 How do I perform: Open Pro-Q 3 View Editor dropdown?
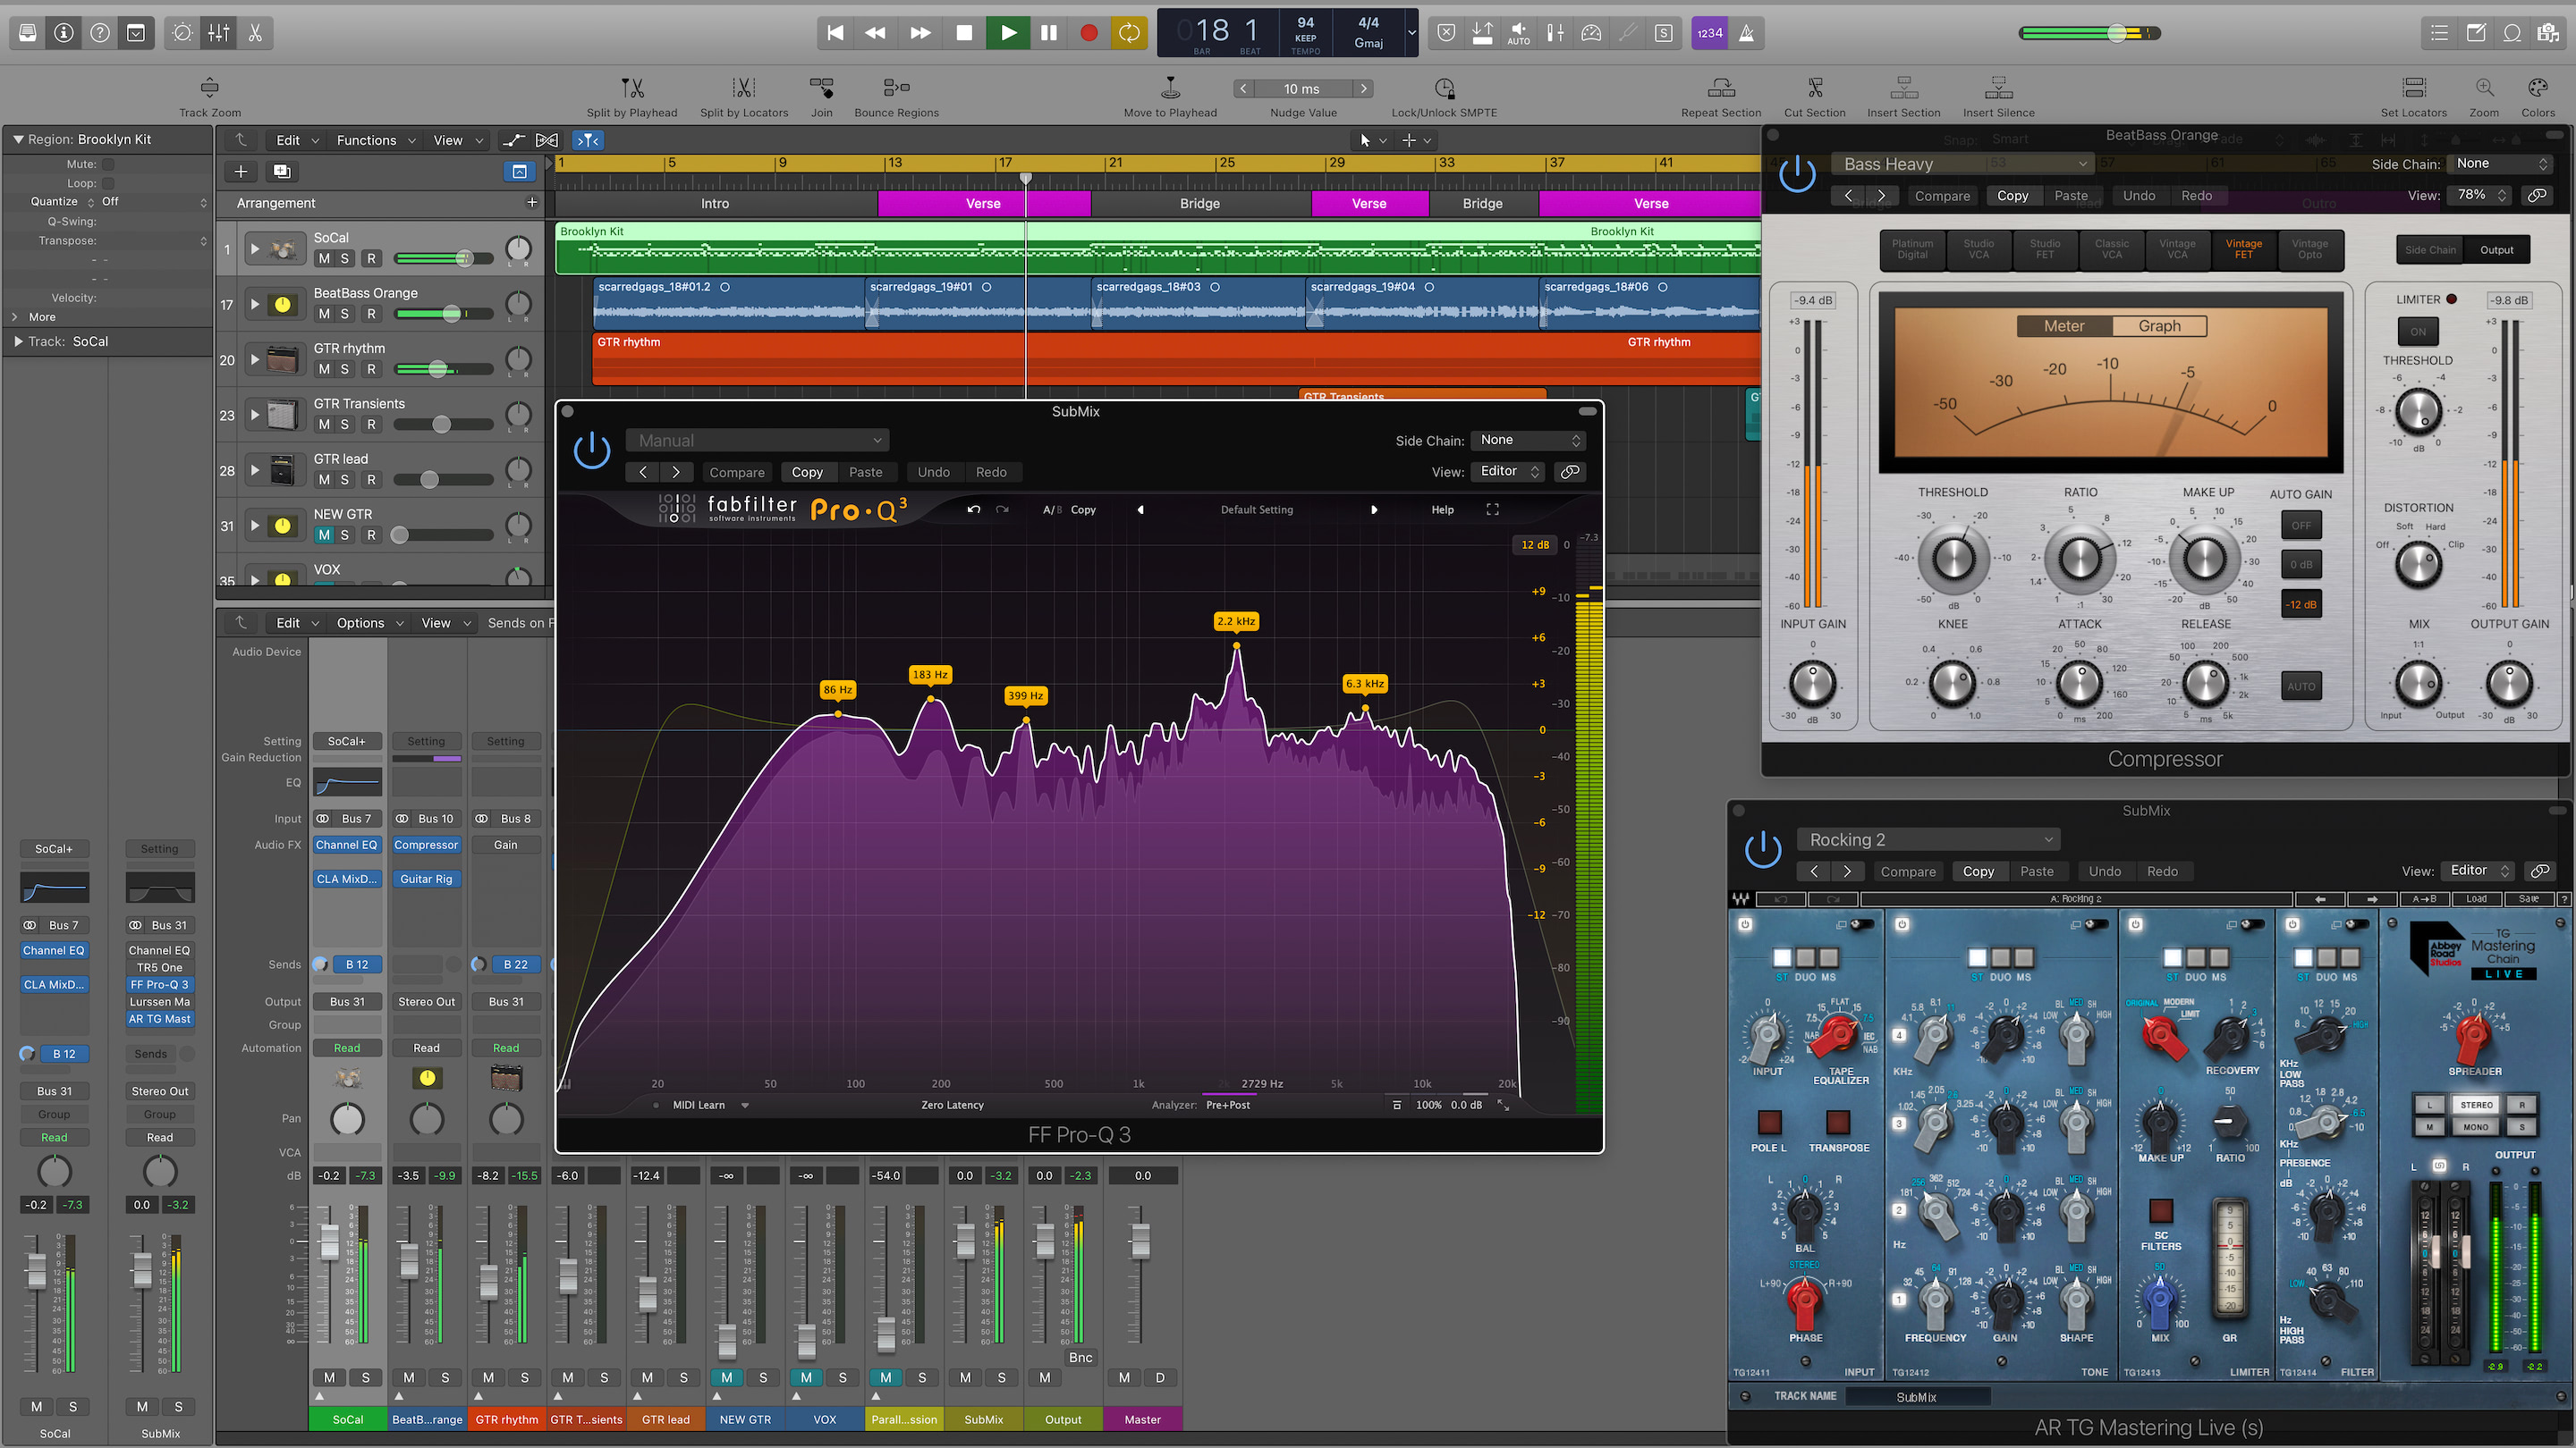[x=1510, y=472]
